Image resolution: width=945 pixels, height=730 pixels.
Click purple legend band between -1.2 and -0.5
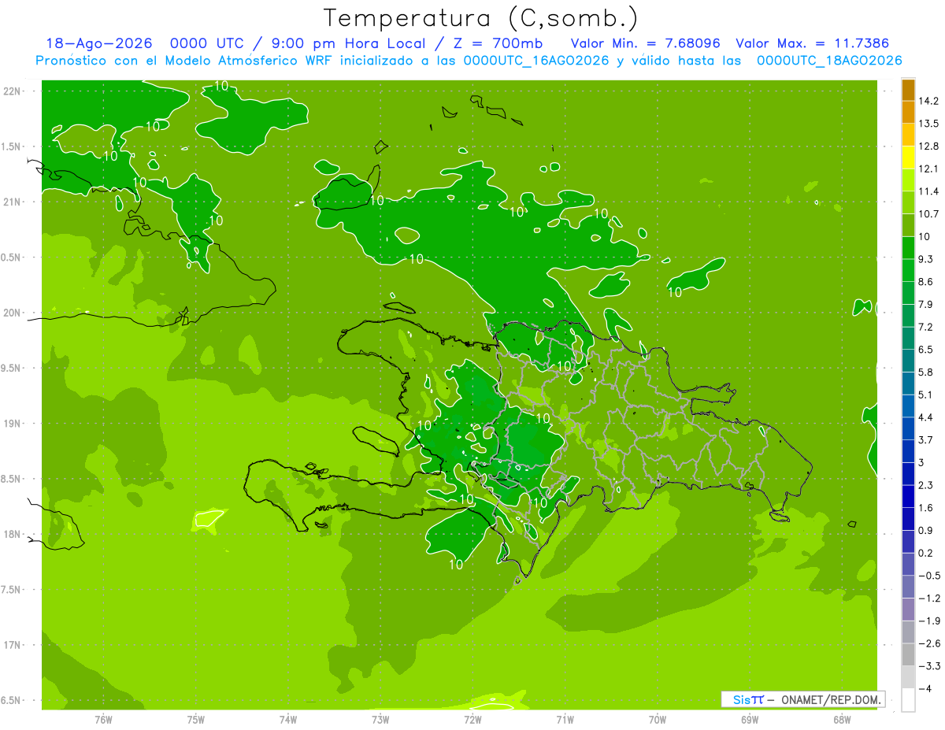(x=908, y=586)
